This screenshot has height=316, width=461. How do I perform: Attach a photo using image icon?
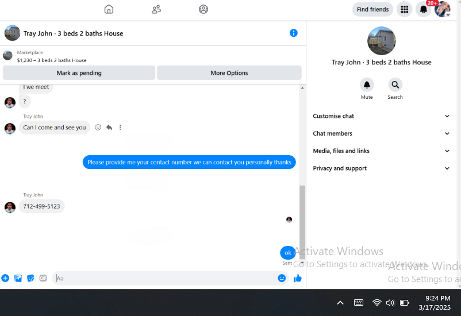tap(18, 278)
